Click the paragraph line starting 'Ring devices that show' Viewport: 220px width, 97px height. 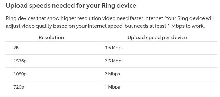(110, 18)
